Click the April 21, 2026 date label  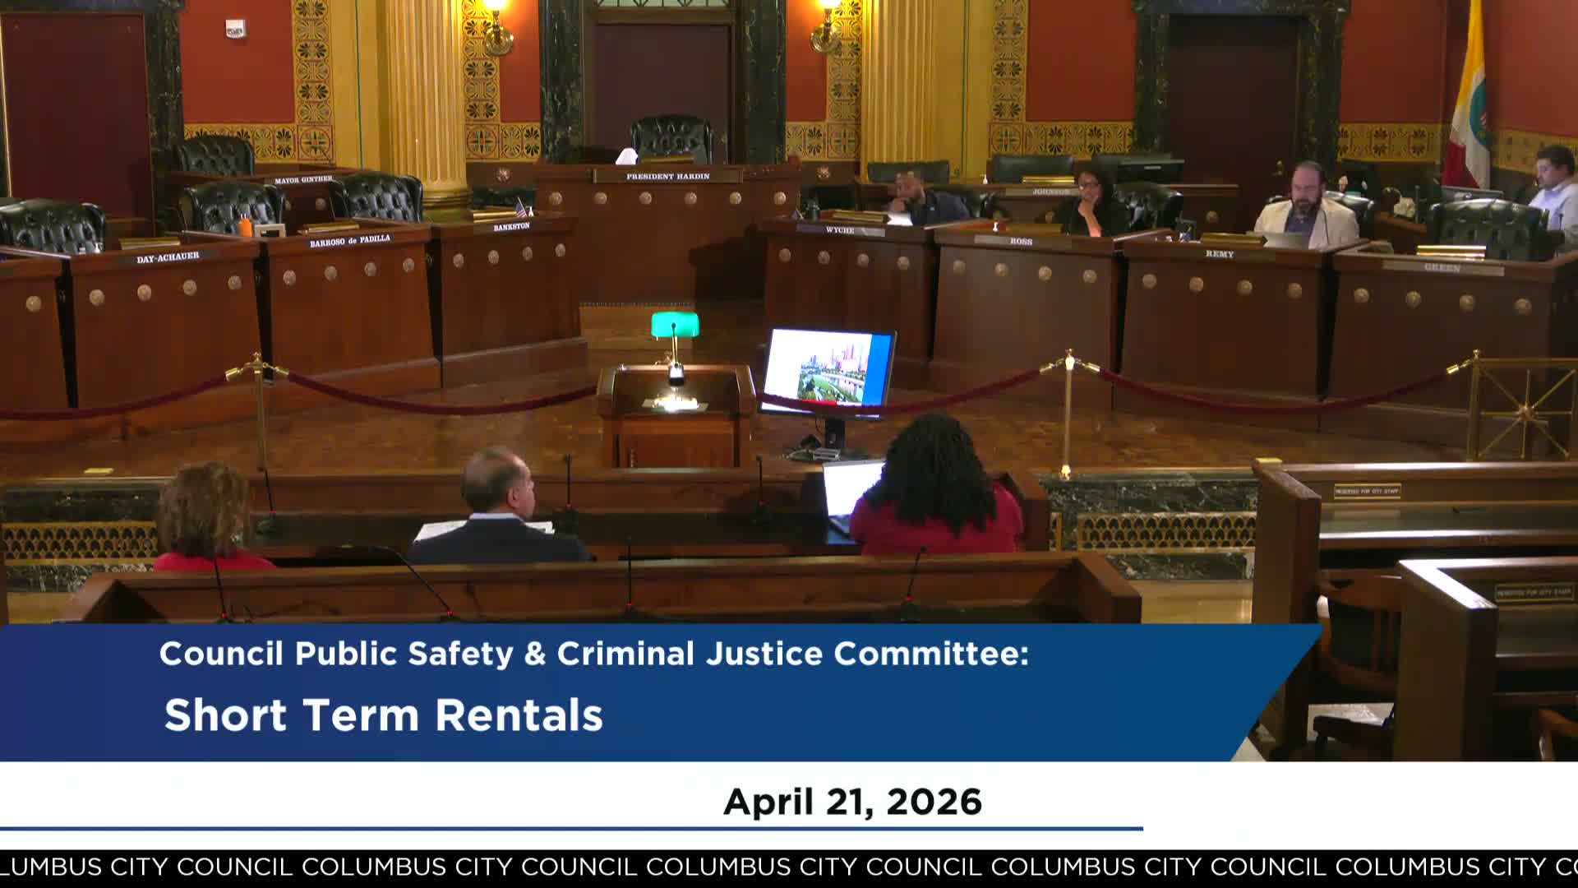point(852,802)
